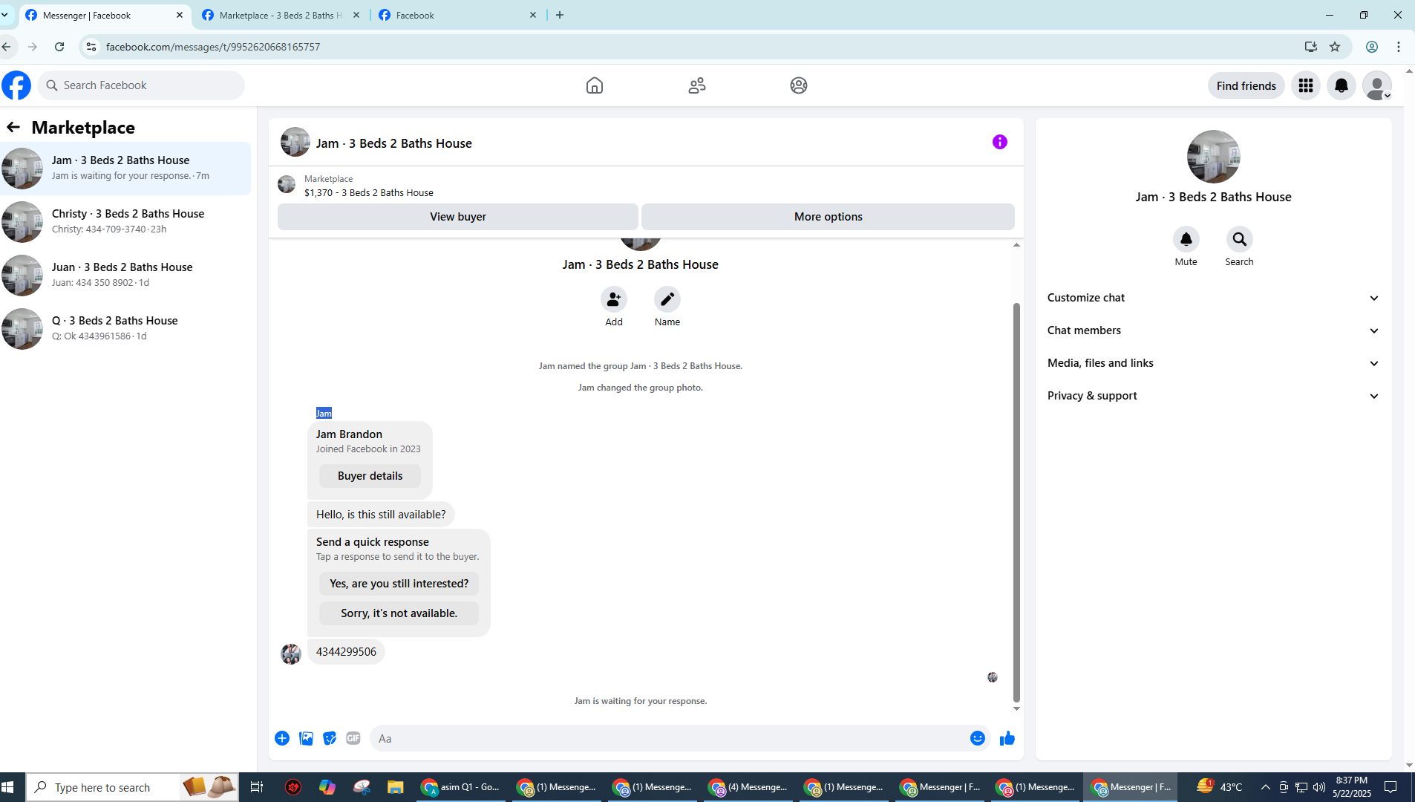
Task: Open Christy 3 Beds 2 Baths House chat
Action: 125,221
